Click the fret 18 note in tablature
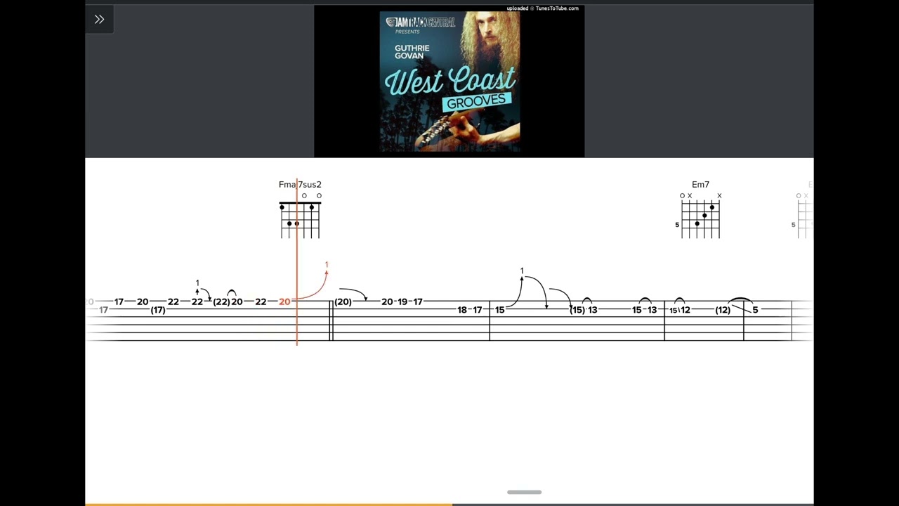The width and height of the screenshot is (899, 506). 462,310
